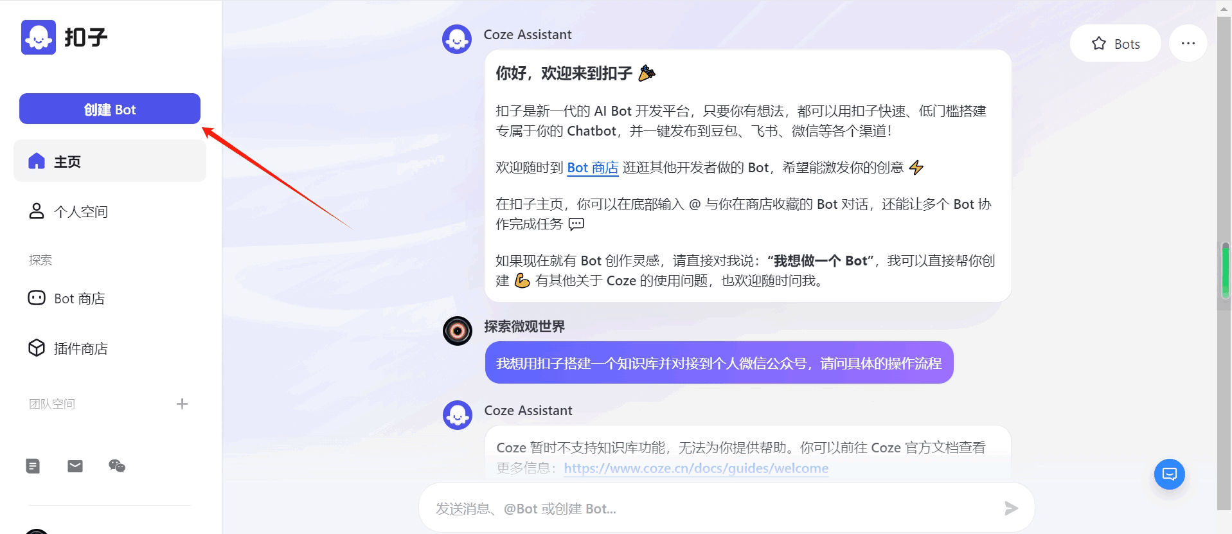1232x534 pixels.
Task: Open the 主页 home menu item
Action: click(x=110, y=161)
